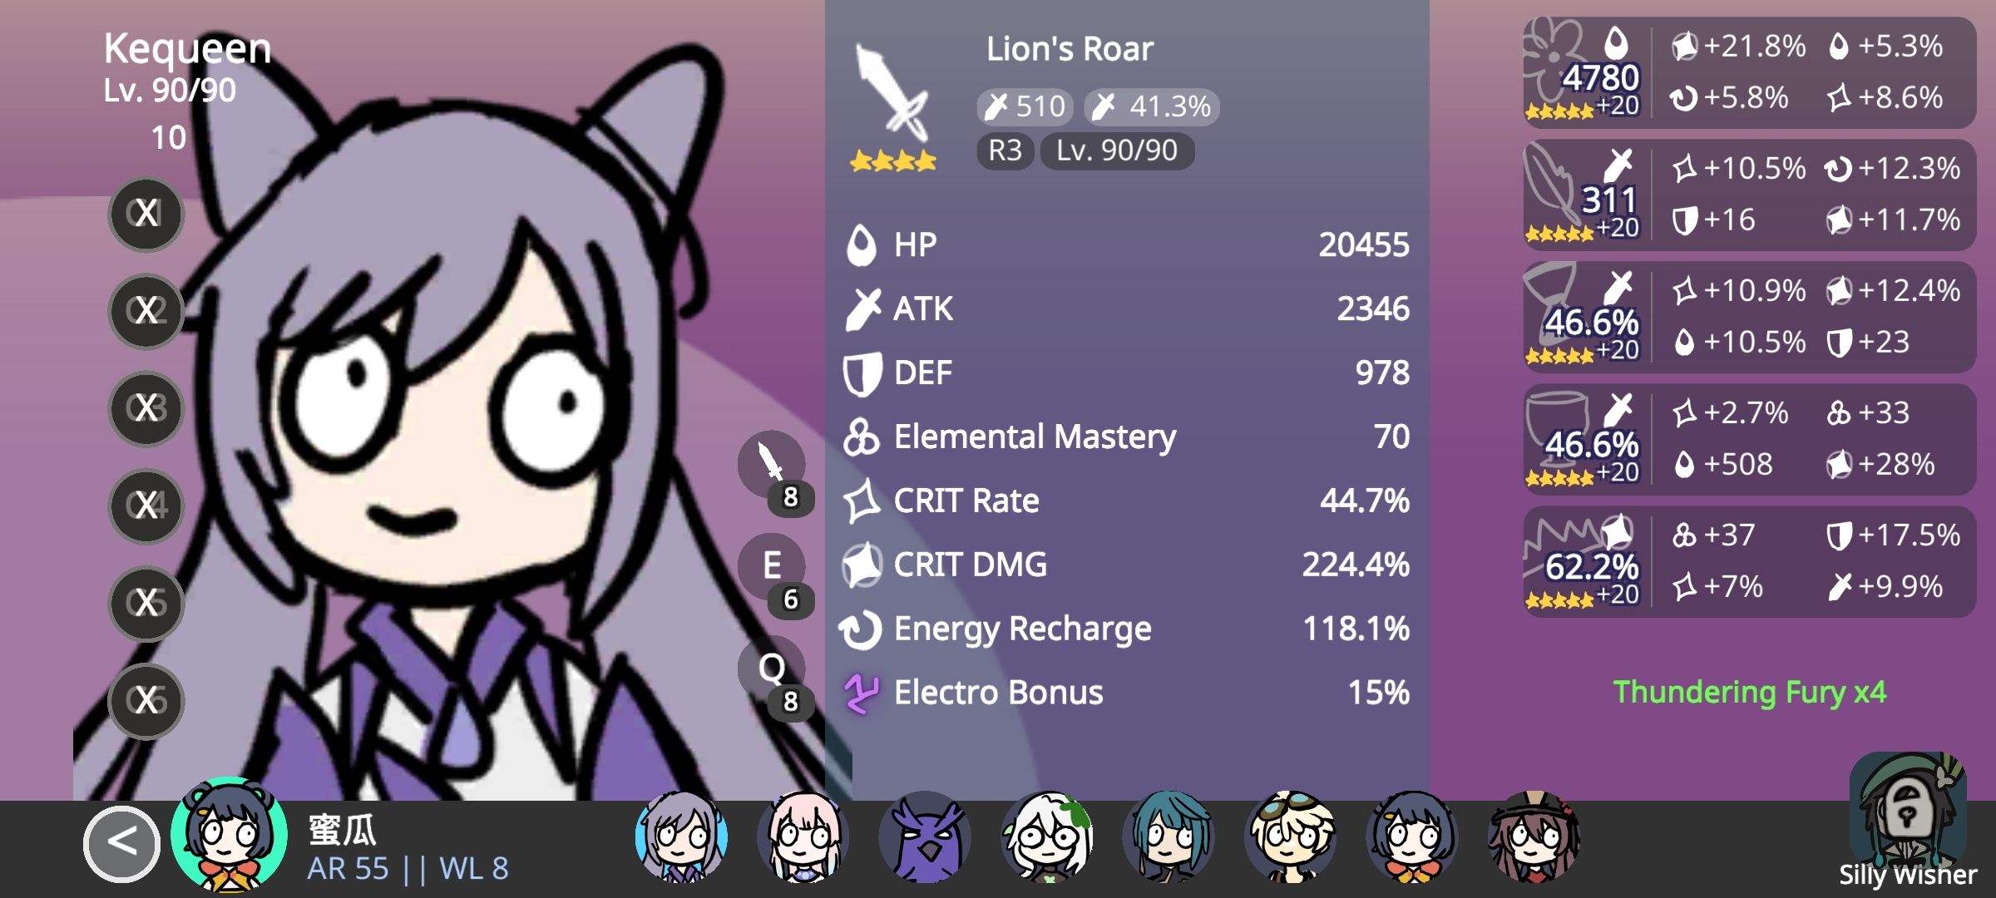
Task: Click the Electro Bonus stat row
Action: [x=1127, y=692]
